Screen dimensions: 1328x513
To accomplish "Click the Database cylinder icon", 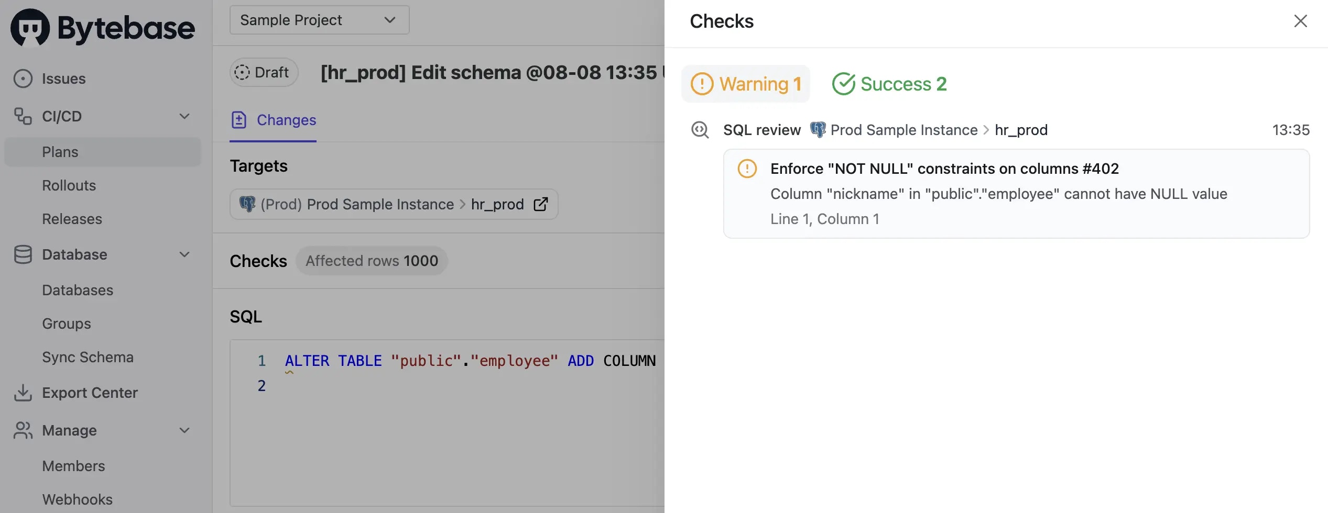I will click(23, 254).
